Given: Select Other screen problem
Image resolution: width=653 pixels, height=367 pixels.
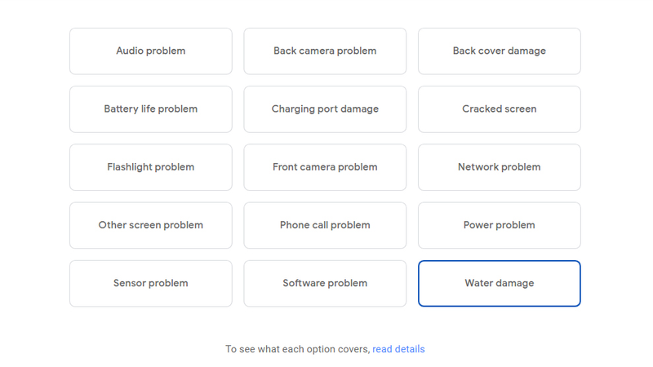Looking at the screenshot, I should click(x=151, y=225).
